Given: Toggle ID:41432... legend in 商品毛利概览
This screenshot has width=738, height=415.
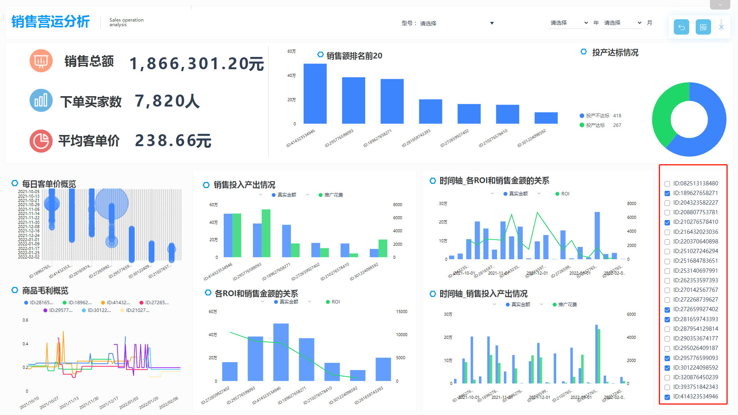Looking at the screenshot, I should pyautogui.click(x=116, y=303).
